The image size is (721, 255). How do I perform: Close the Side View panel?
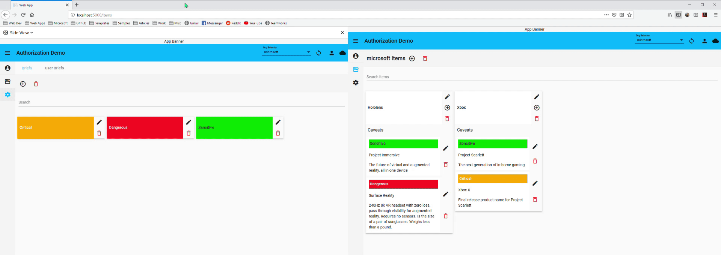click(x=342, y=33)
